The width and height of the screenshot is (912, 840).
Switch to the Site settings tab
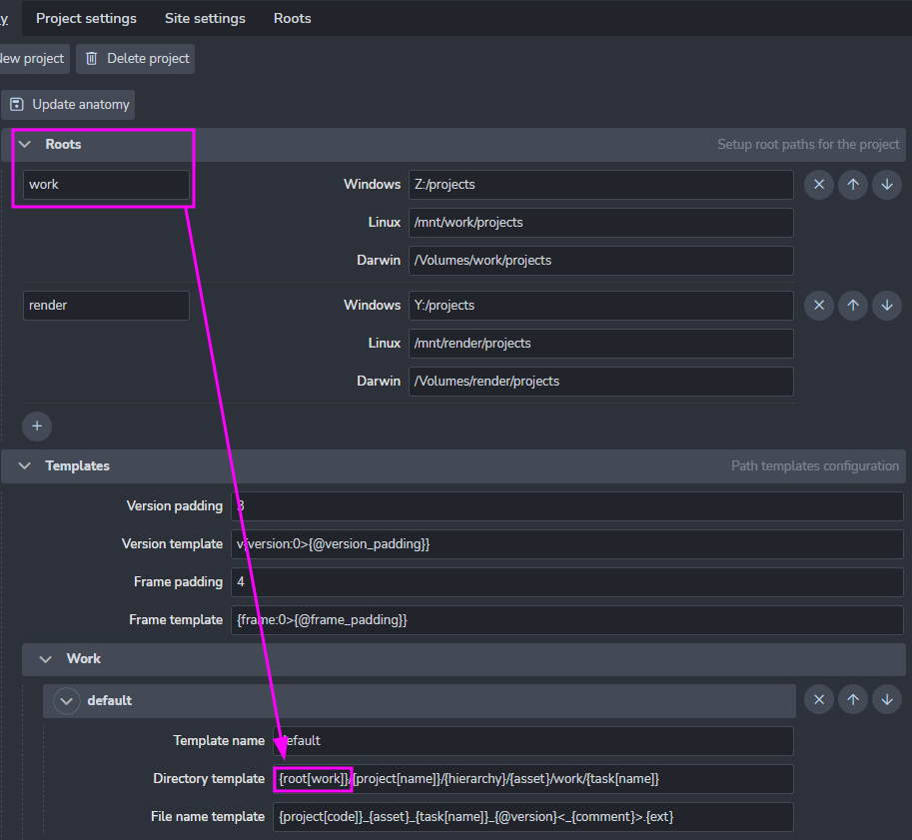click(x=205, y=18)
